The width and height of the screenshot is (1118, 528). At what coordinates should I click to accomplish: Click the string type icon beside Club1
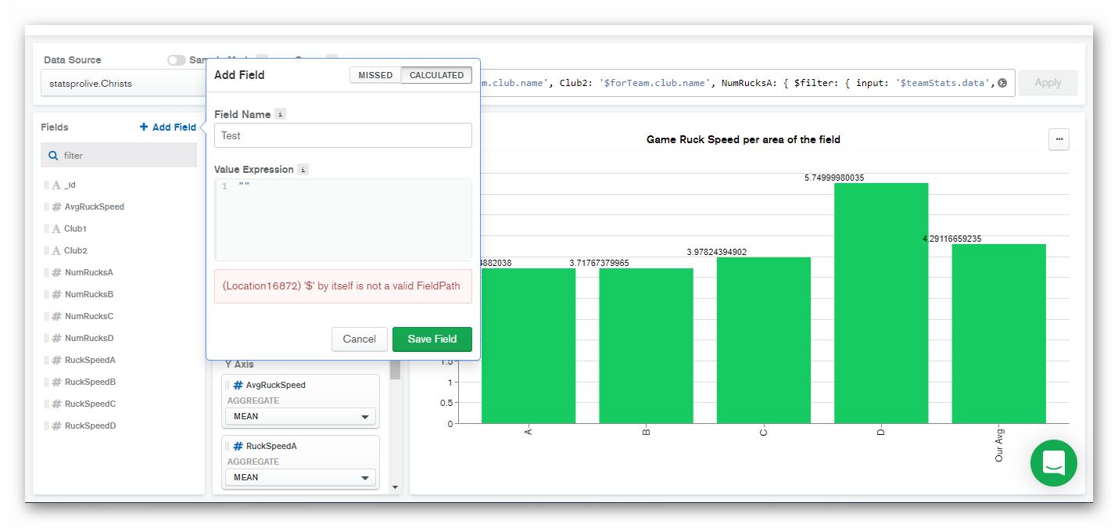(56, 229)
